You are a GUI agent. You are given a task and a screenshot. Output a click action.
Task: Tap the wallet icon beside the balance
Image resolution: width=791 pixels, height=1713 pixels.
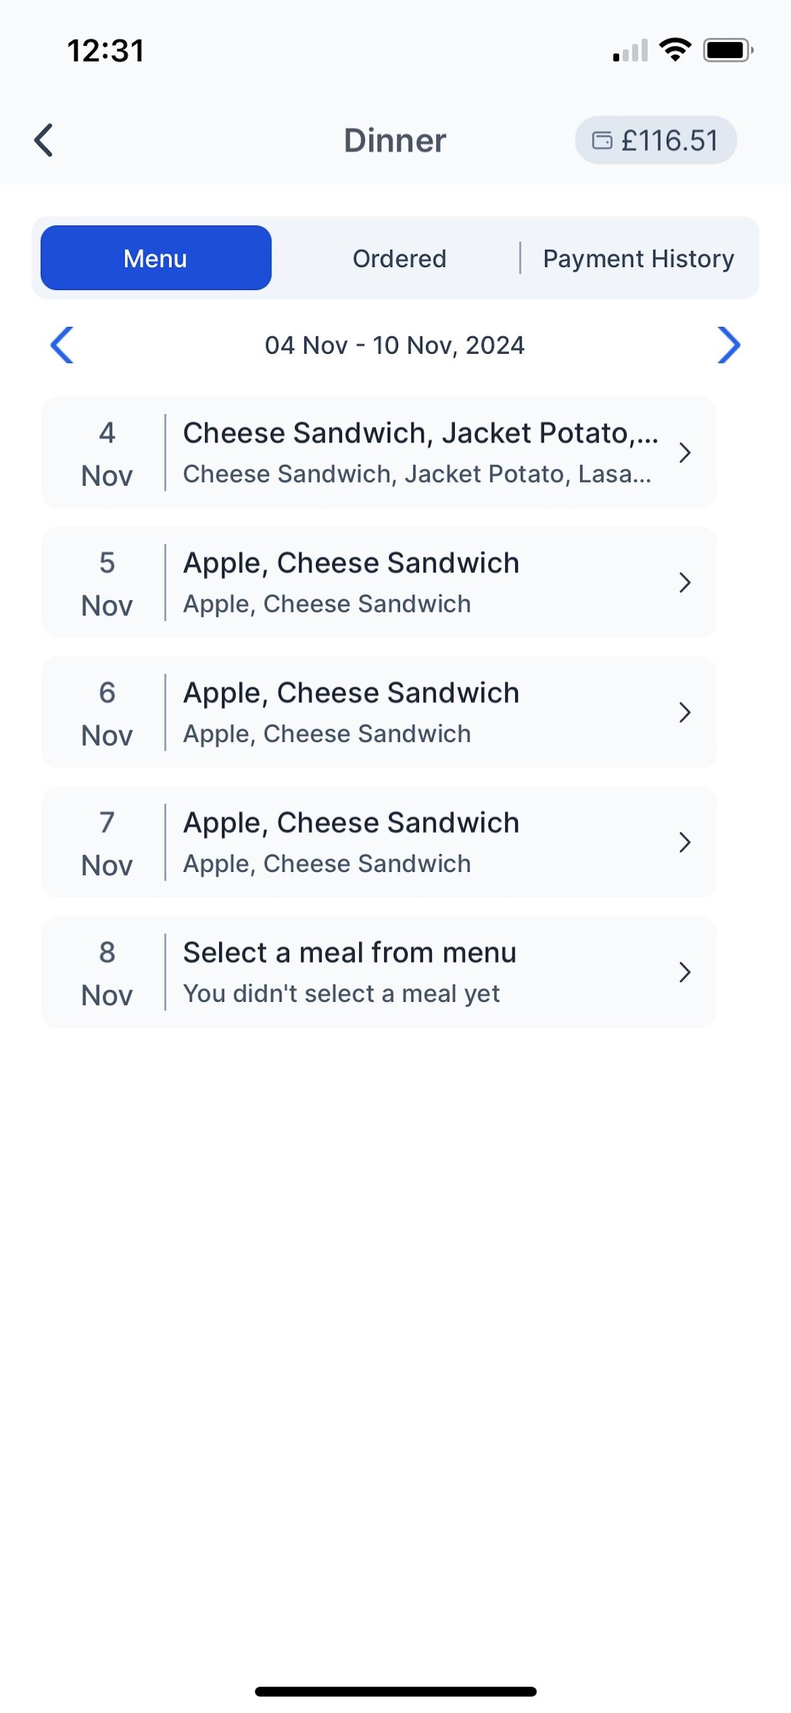point(602,140)
